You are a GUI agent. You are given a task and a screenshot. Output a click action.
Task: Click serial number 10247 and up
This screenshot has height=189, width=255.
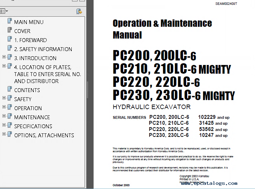(x=213, y=135)
